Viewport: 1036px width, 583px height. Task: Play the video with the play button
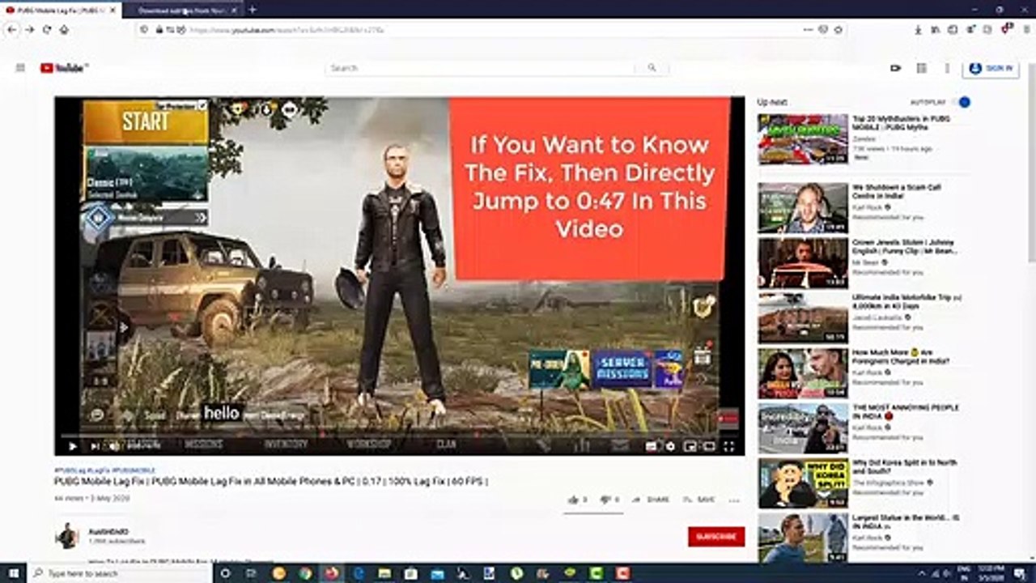pos(72,445)
